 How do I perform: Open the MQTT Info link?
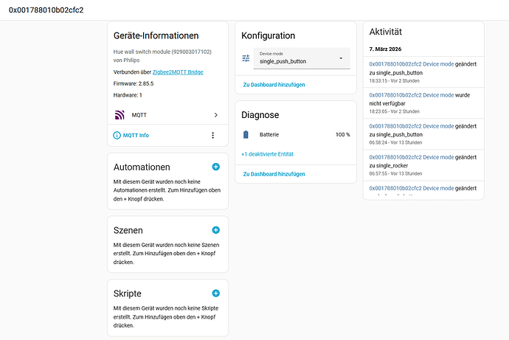pyautogui.click(x=136, y=135)
